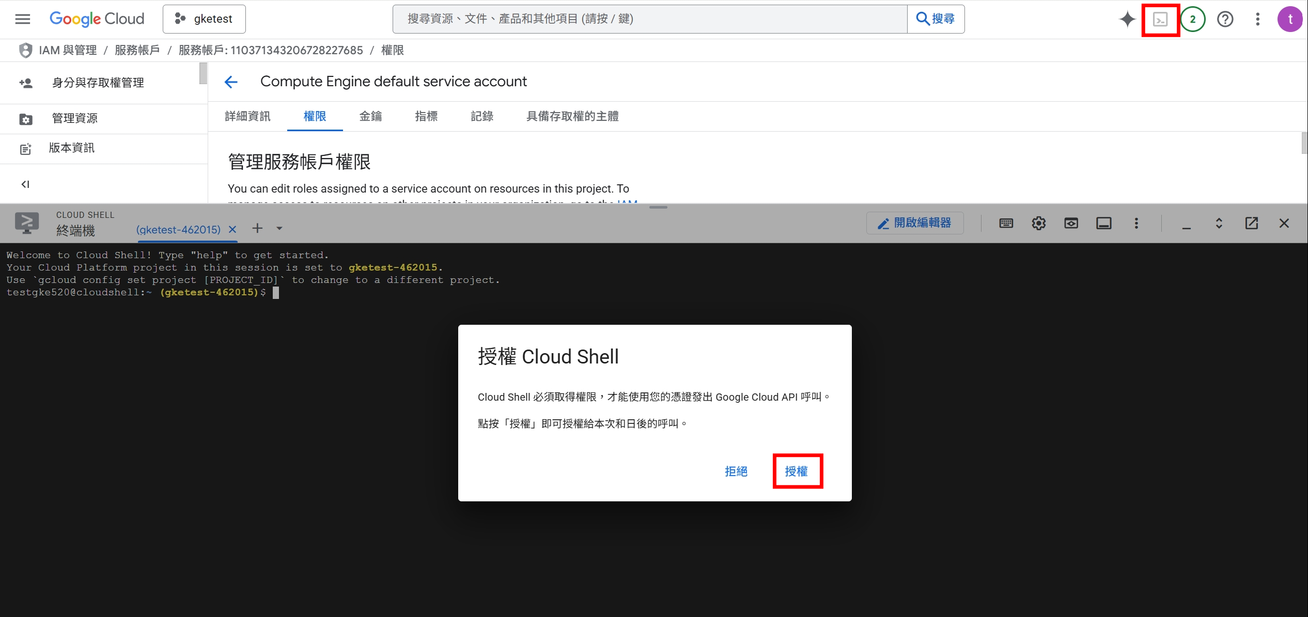Image resolution: width=1308 pixels, height=617 pixels.
Task: Select the (gketest-462015) terminal tab
Action: [x=178, y=229]
